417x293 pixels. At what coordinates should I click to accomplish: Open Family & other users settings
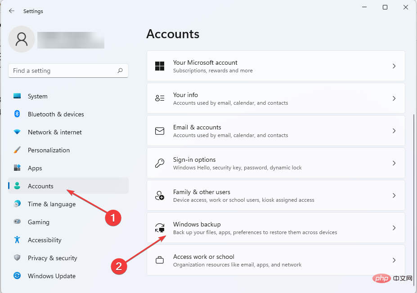tap(276, 195)
